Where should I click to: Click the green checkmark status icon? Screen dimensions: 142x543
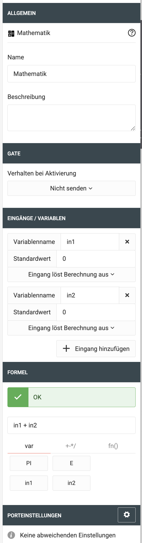click(18, 397)
